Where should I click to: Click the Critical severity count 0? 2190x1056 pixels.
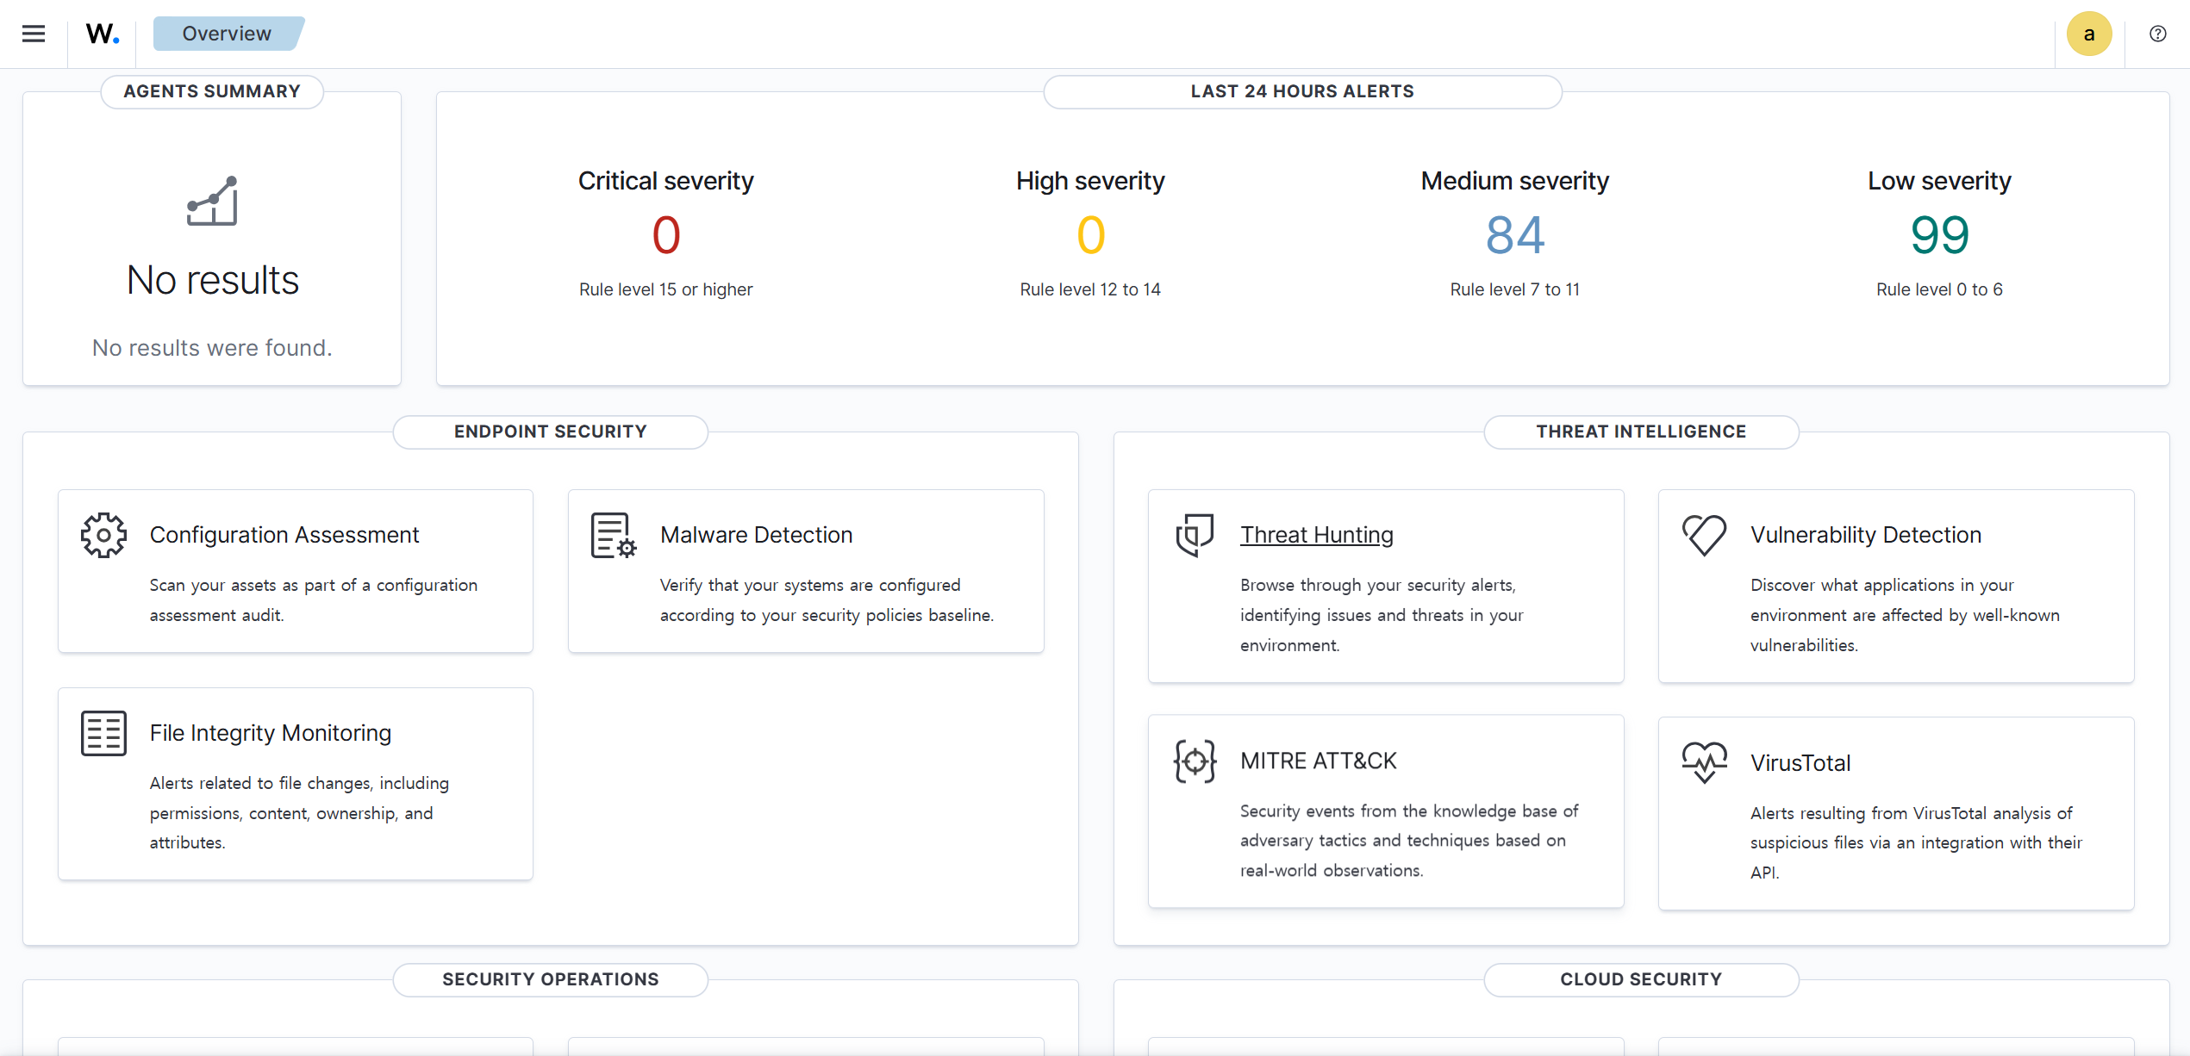point(666,235)
